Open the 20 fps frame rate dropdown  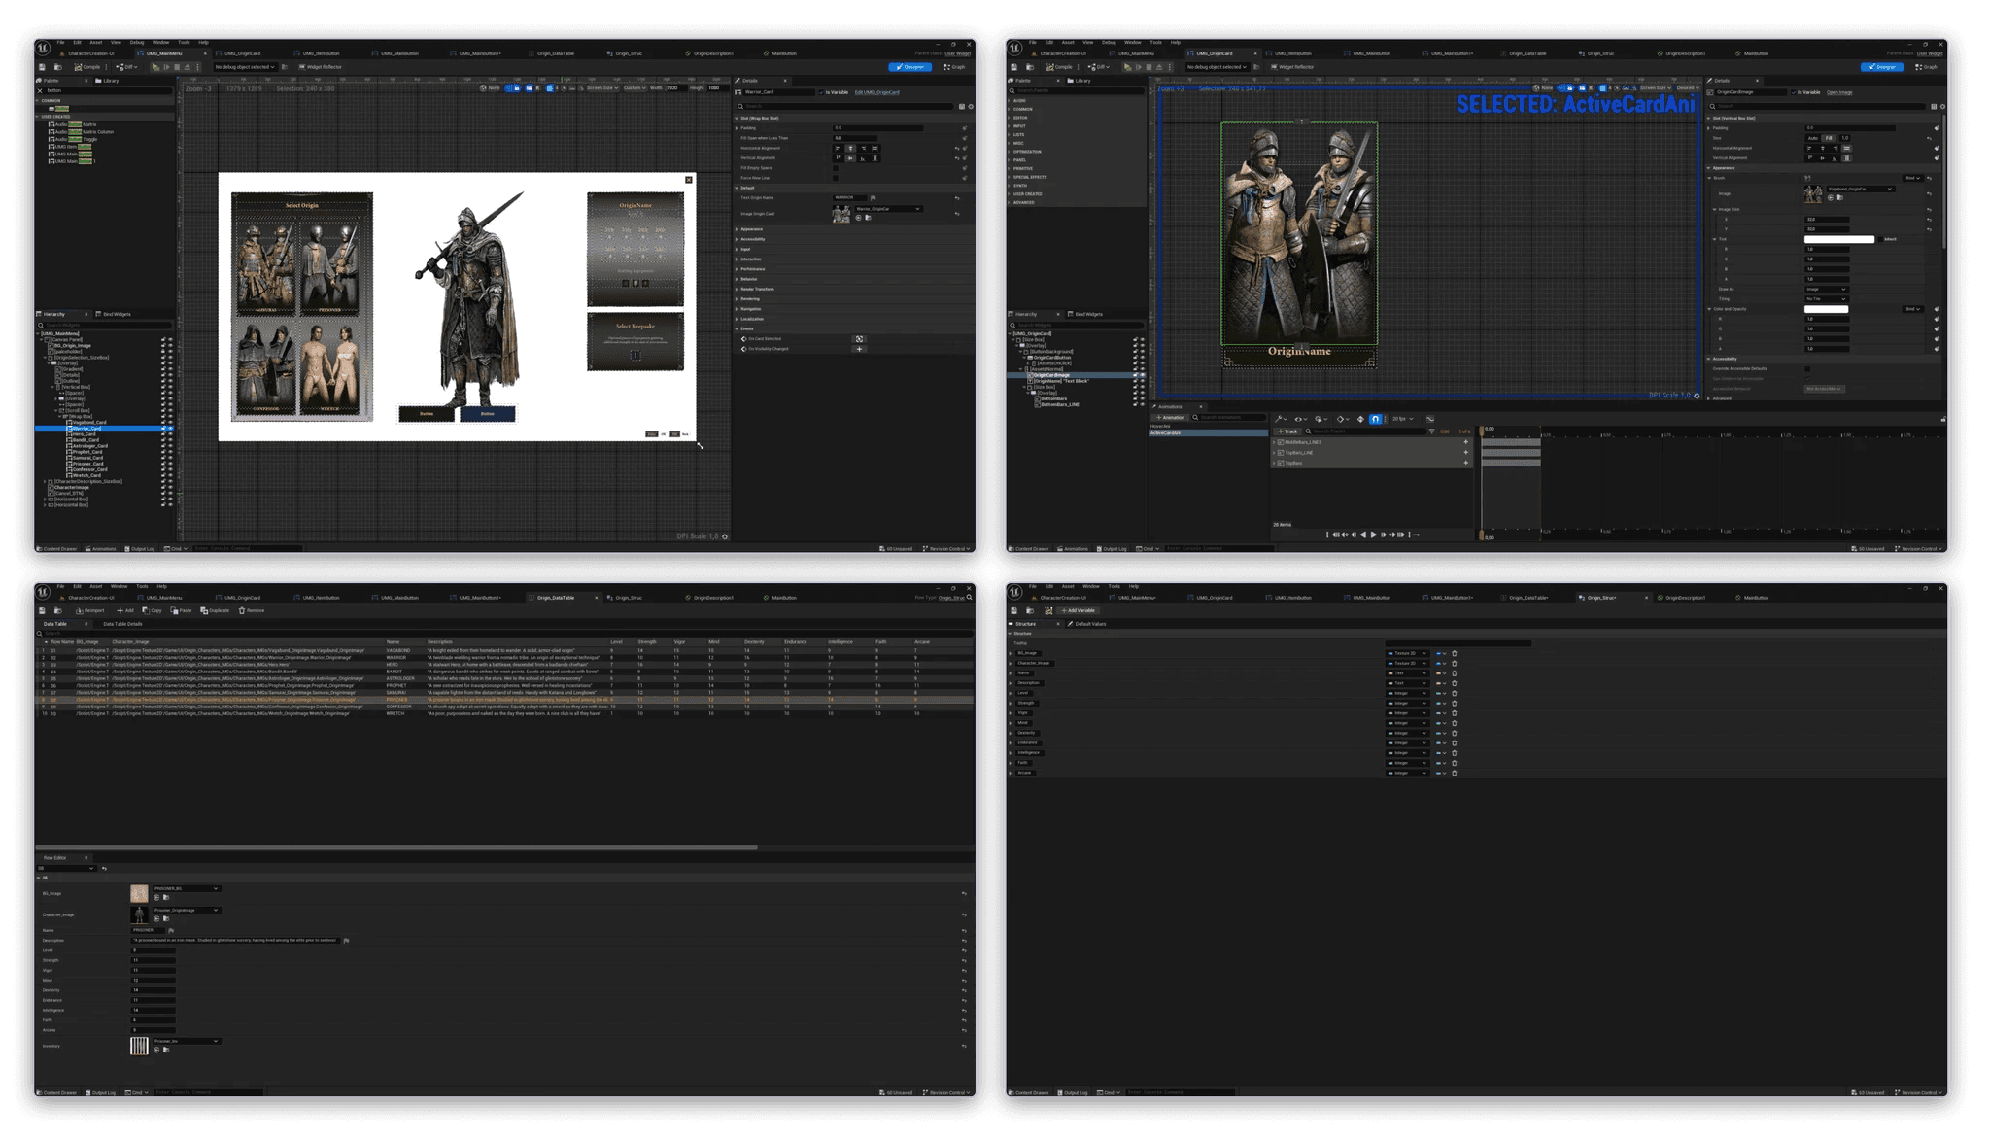coord(1402,419)
